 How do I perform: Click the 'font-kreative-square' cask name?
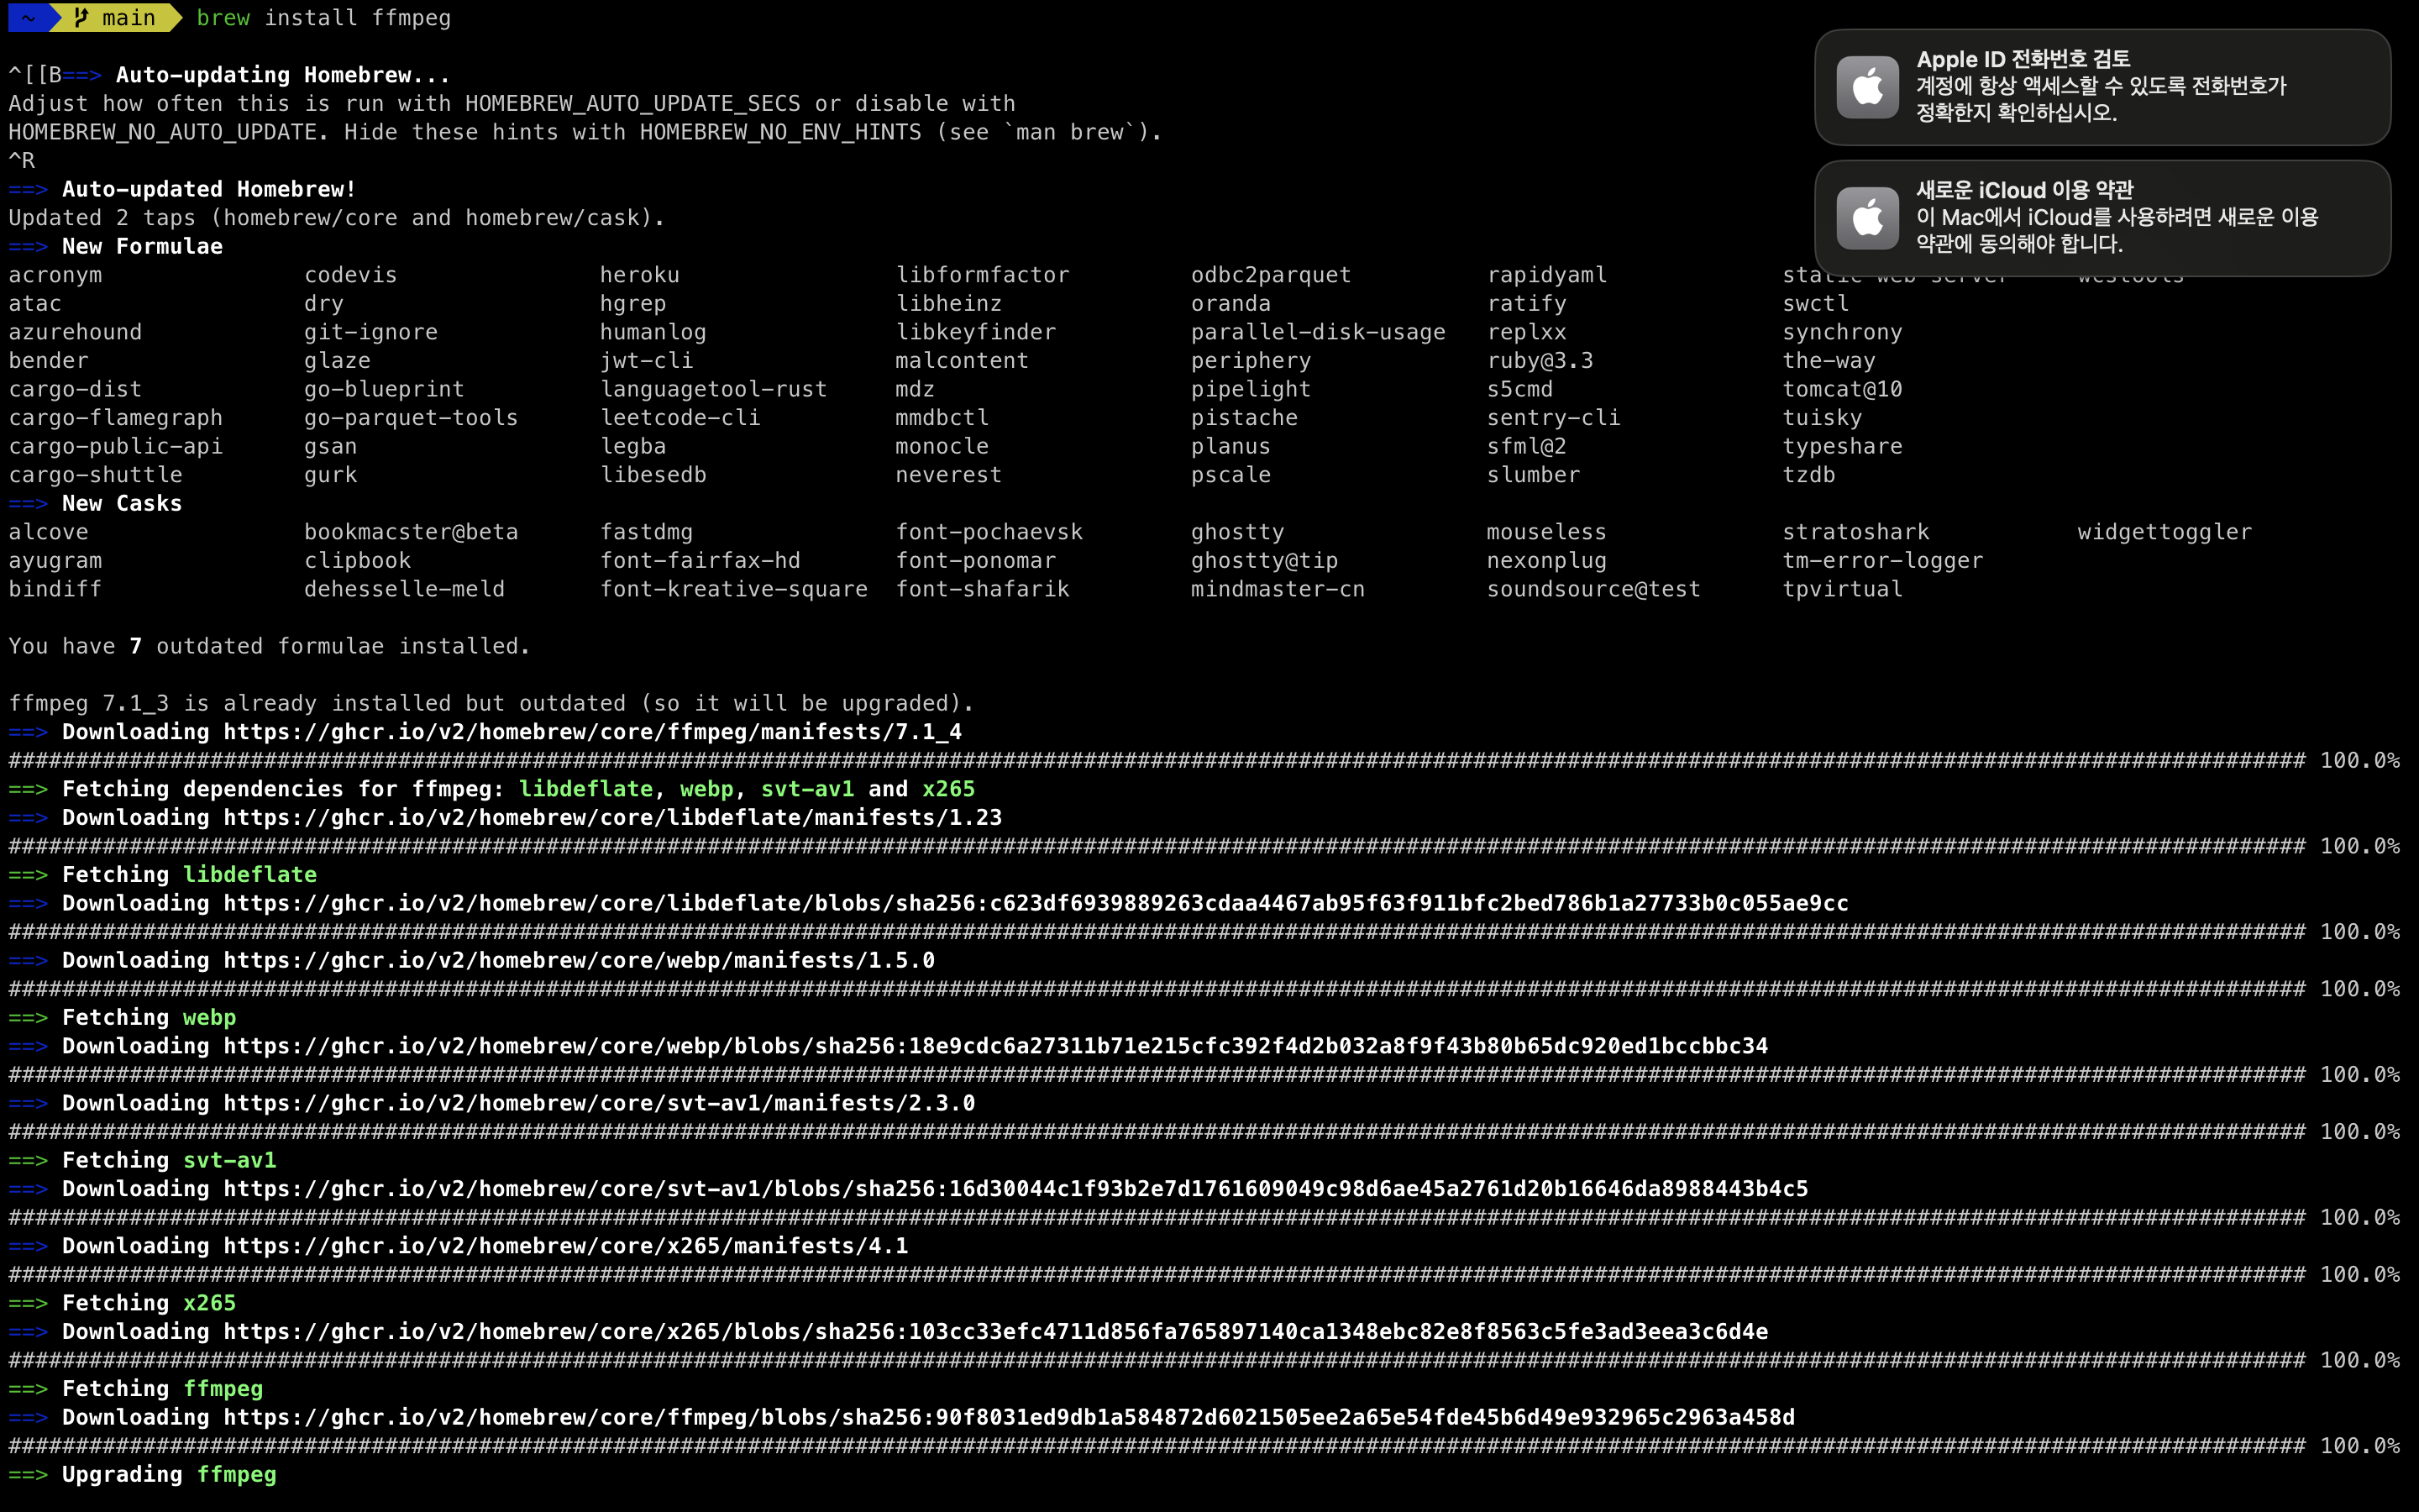(734, 589)
